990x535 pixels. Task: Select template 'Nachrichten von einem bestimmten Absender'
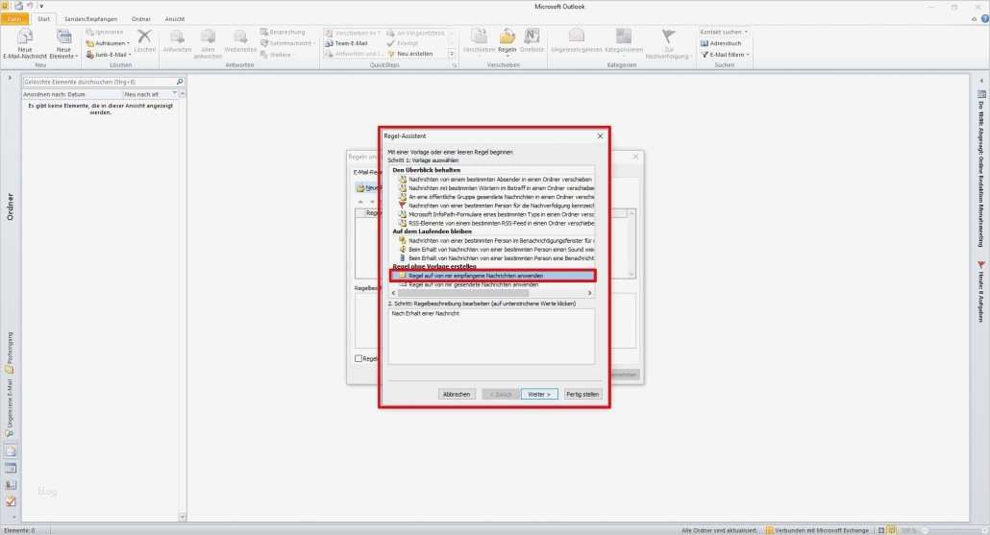pyautogui.click(x=495, y=180)
